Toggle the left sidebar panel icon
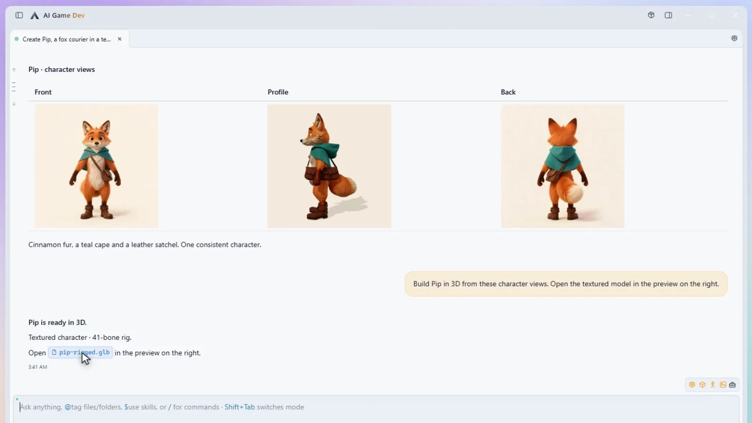The height and width of the screenshot is (423, 752). [19, 15]
